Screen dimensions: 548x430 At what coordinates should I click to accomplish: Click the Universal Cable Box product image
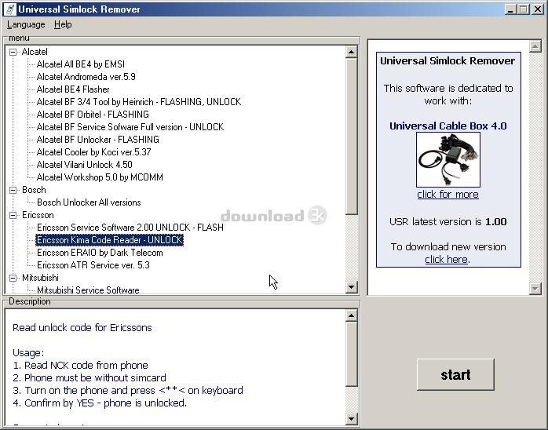click(x=448, y=160)
